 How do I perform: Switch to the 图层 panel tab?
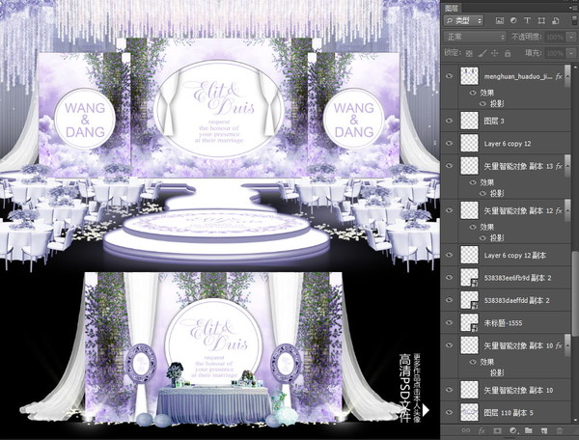coord(452,8)
